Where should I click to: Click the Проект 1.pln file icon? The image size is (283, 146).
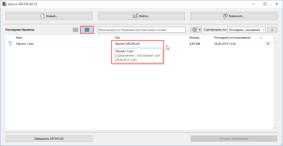pyautogui.click(x=11, y=43)
